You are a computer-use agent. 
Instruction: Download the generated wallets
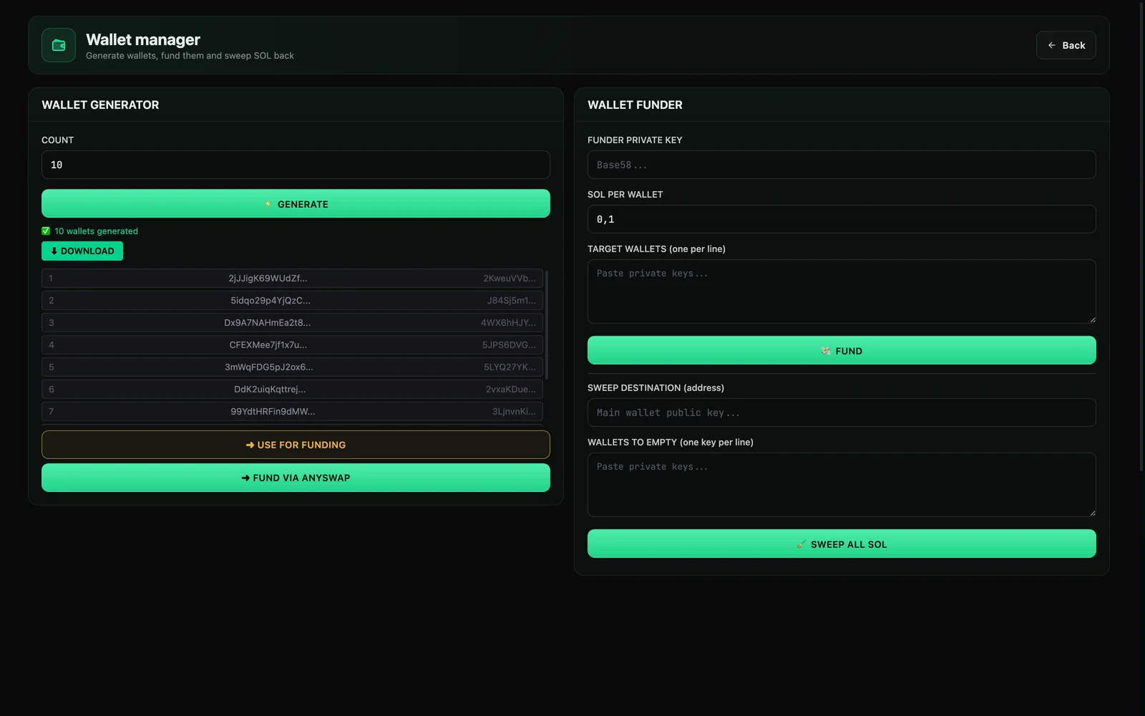82,251
